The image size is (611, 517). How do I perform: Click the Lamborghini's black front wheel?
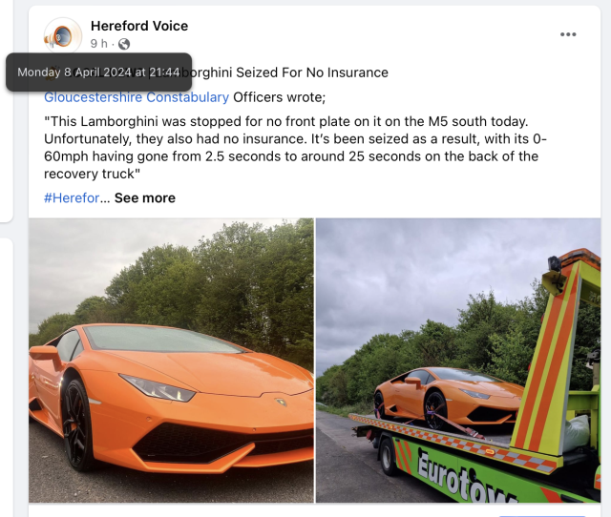pyautogui.click(x=78, y=425)
